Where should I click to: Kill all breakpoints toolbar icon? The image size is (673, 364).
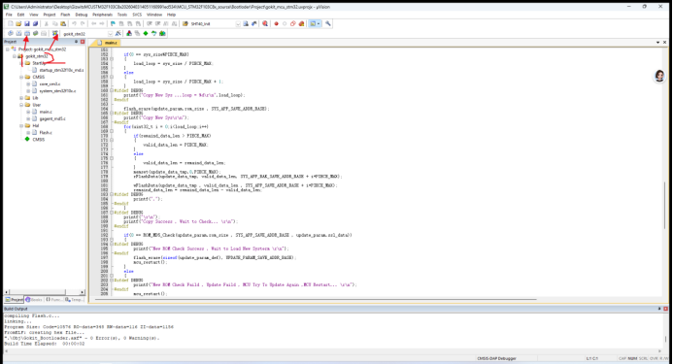[301, 24]
